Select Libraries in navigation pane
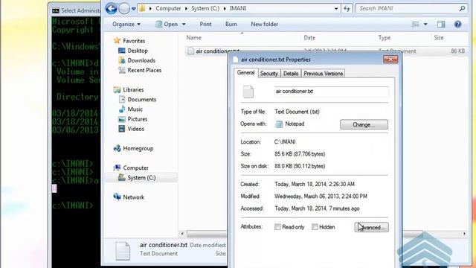The image size is (476, 268). (x=133, y=89)
